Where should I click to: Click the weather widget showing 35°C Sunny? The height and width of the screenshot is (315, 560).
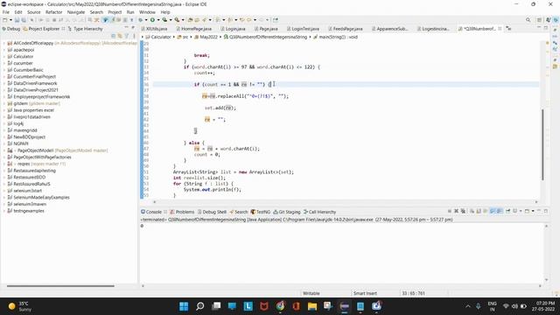coord(20,306)
